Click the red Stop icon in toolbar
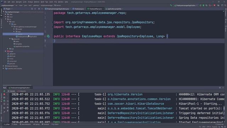227x128 pixels. [214, 5]
